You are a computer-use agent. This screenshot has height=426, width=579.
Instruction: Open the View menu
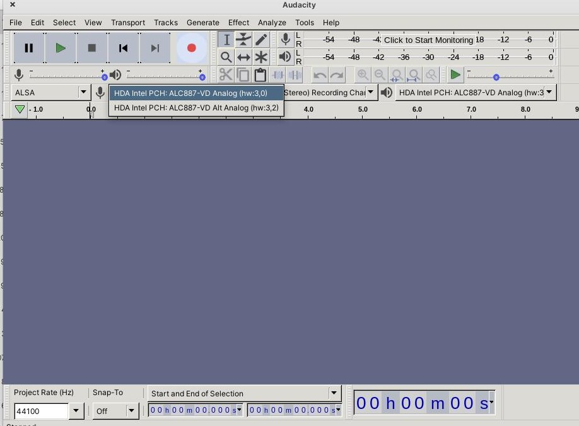(93, 23)
